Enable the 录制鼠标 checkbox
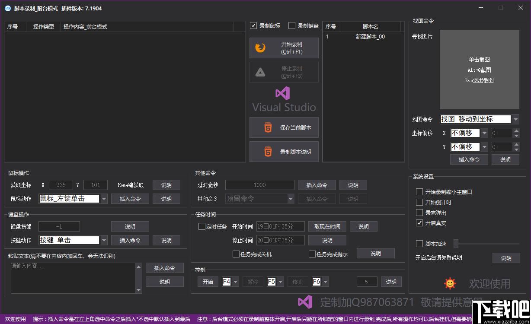Image resolution: width=531 pixels, height=324 pixels. pos(253,25)
